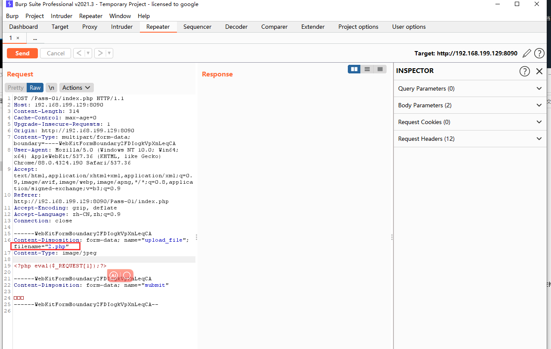Click the orange Send button
This screenshot has height=349, width=551.
tap(22, 53)
